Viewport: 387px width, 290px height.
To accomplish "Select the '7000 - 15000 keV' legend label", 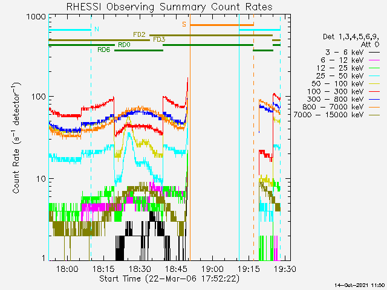I will coord(328,115).
